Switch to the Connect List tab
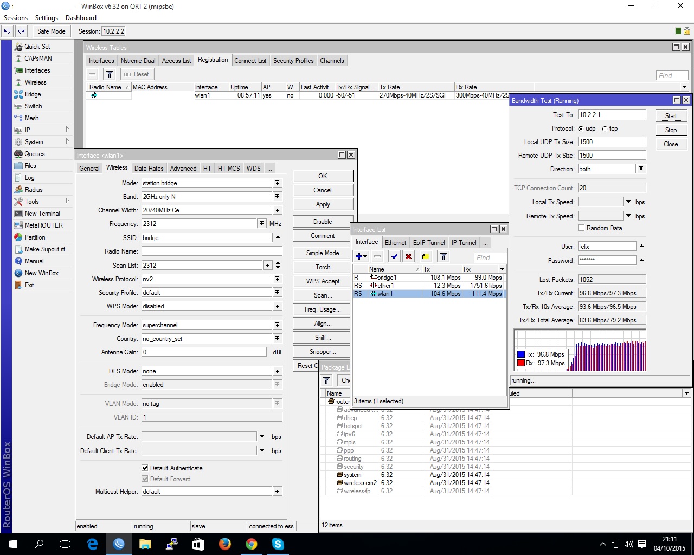The width and height of the screenshot is (694, 555). [250, 61]
